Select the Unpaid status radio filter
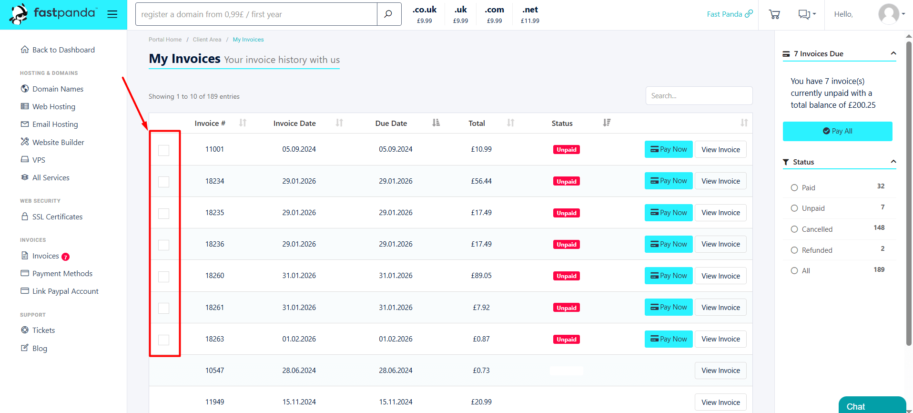Screen dimensions: 913x413 coord(794,208)
